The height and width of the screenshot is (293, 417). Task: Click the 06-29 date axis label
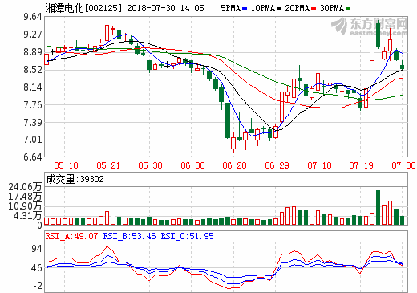pyautogui.click(x=277, y=165)
